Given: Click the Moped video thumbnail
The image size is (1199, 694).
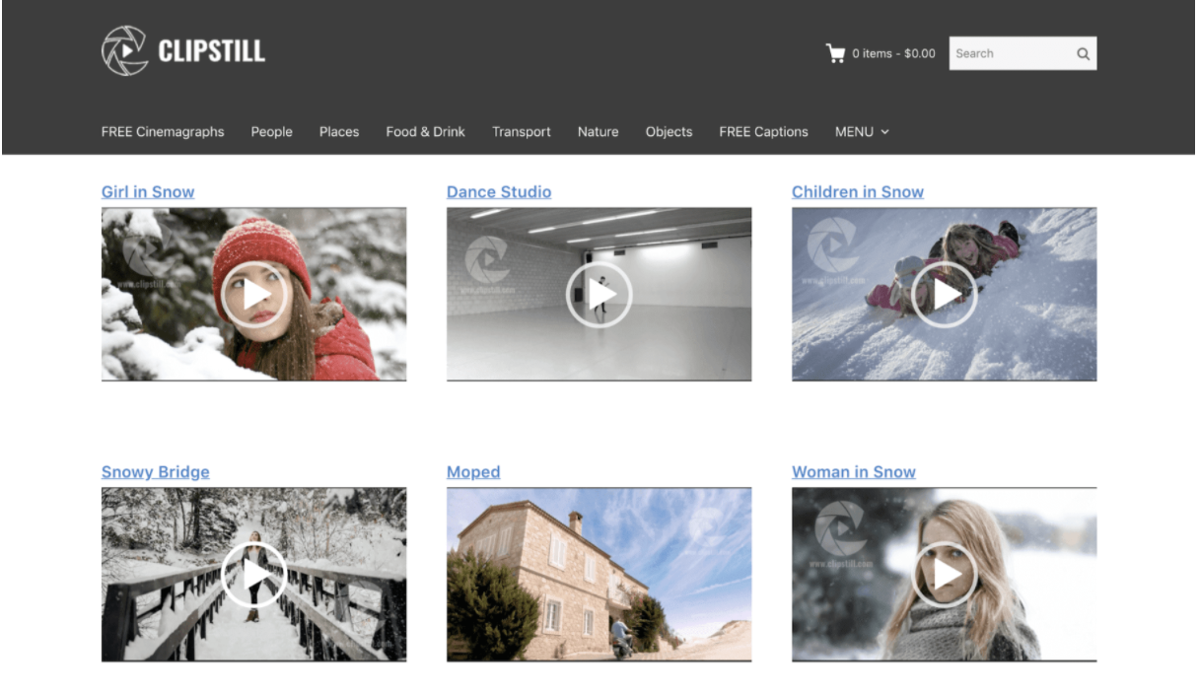Looking at the screenshot, I should pyautogui.click(x=599, y=573).
